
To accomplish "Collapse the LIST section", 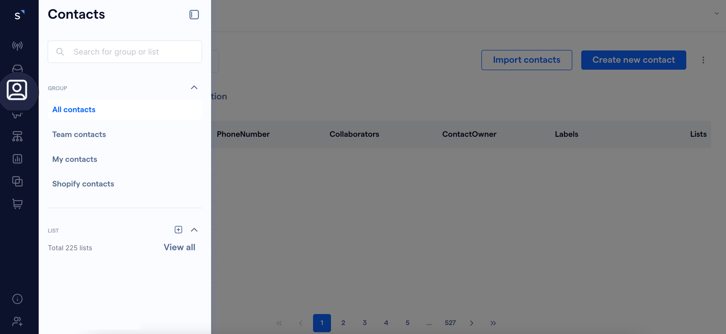I will coord(194,229).
